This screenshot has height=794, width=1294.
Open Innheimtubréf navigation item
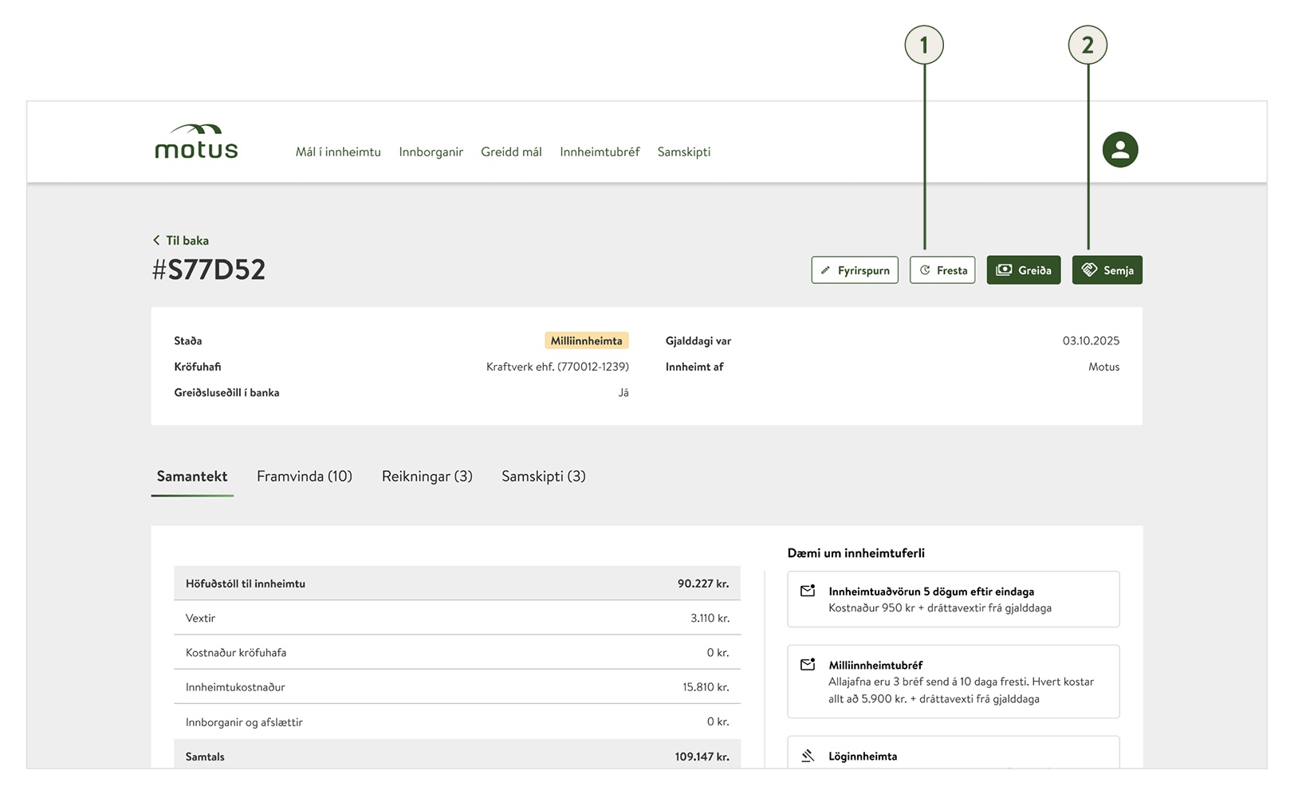click(600, 152)
